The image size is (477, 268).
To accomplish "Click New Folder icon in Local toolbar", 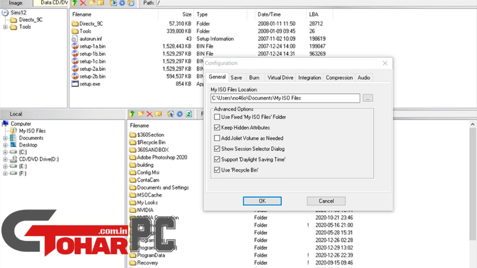I will [140, 114].
